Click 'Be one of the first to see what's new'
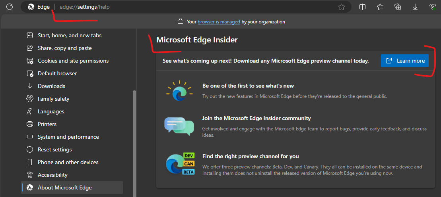The width and height of the screenshot is (441, 197). tap(248, 86)
